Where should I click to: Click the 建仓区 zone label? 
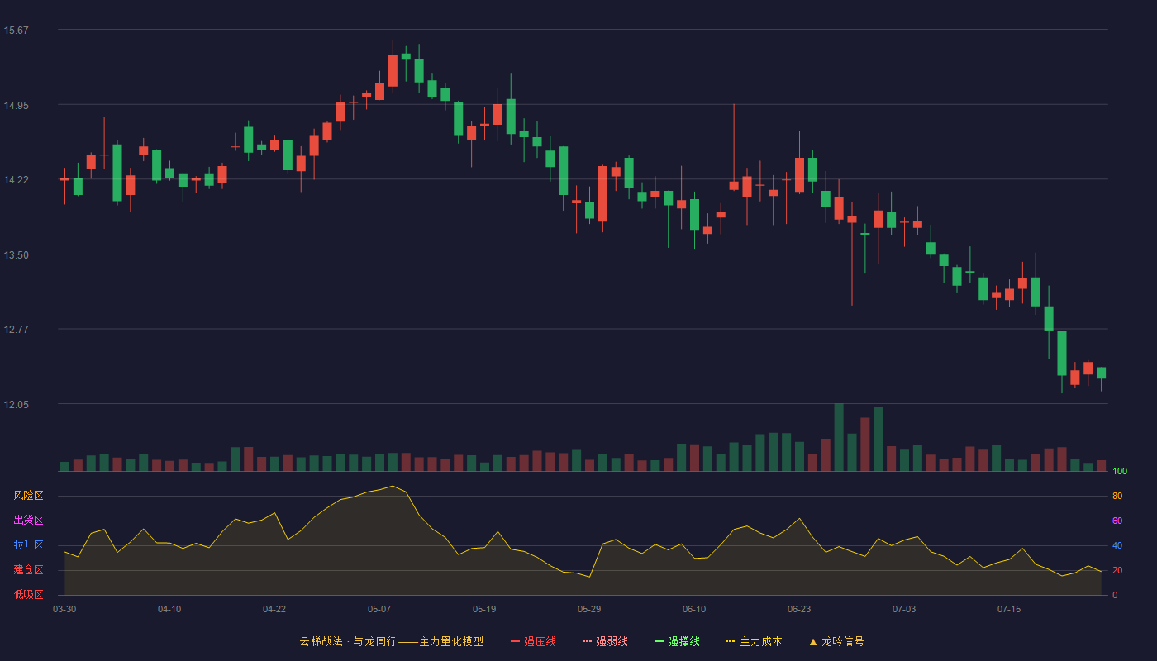point(28,570)
